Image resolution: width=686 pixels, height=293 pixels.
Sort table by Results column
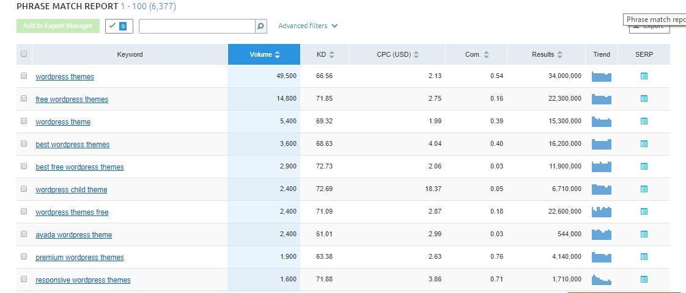point(547,54)
